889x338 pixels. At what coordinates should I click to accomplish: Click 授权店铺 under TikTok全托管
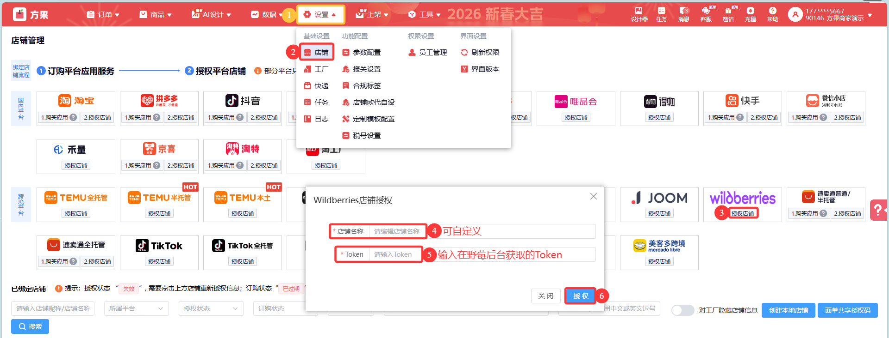click(243, 261)
